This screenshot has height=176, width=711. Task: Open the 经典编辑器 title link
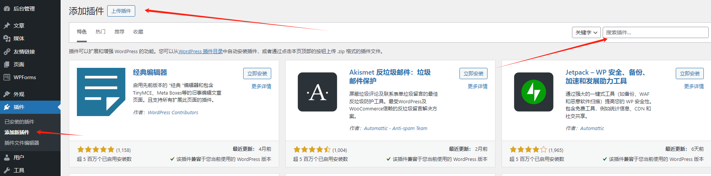point(150,72)
